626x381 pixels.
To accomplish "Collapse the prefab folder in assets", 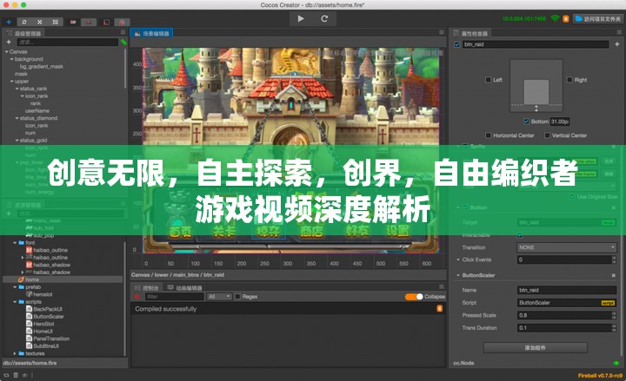I will (x=15, y=287).
